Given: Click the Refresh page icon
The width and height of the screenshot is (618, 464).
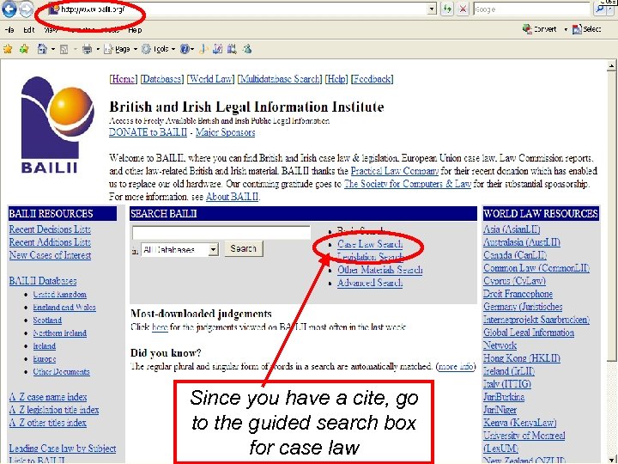Looking at the screenshot, I should tap(447, 9).
